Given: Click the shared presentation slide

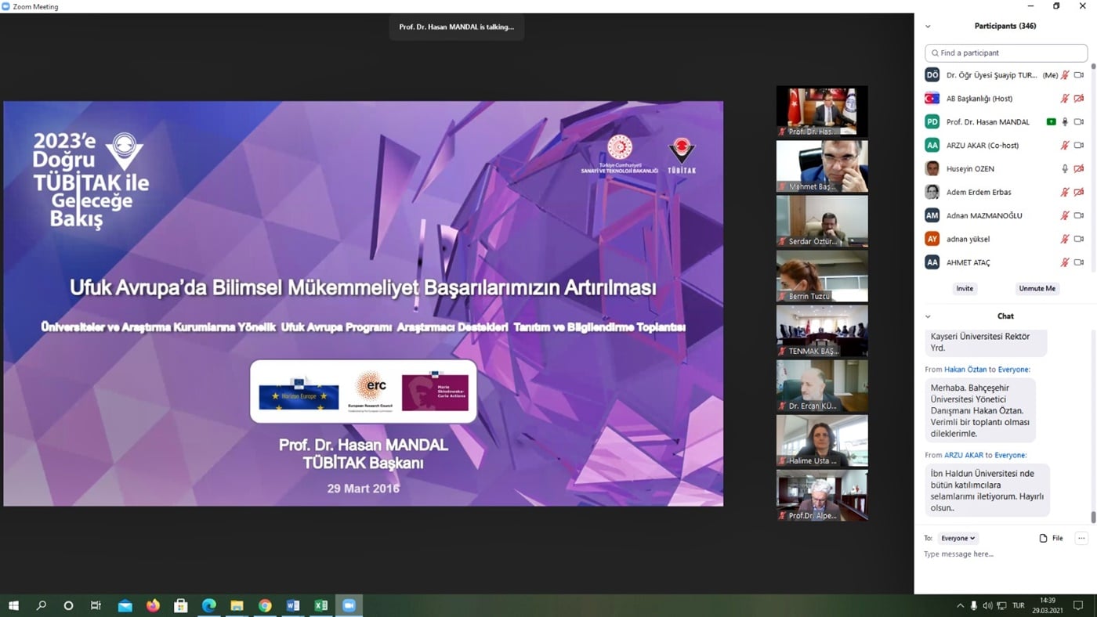Looking at the screenshot, I should point(364,303).
